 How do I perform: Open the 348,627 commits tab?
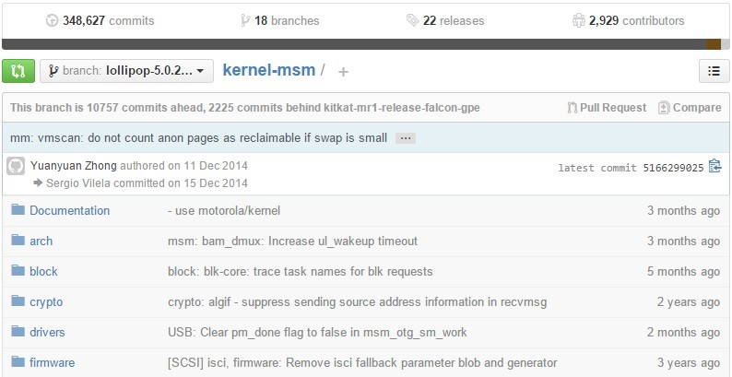coord(100,20)
